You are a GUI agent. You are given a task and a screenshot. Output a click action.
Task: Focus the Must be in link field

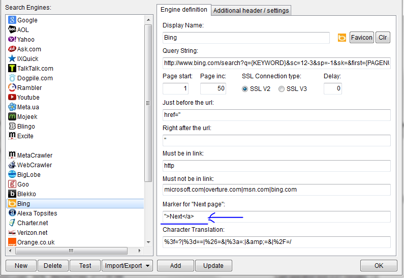pyautogui.click(x=276, y=166)
